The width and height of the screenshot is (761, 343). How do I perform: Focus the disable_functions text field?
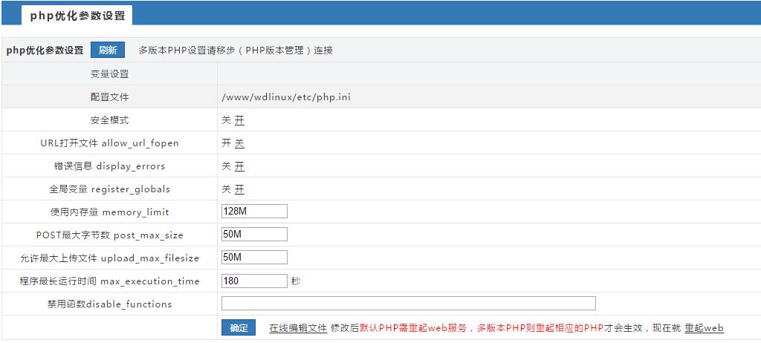(x=408, y=304)
